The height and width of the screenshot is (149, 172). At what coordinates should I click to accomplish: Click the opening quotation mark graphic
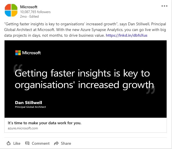click(18, 68)
